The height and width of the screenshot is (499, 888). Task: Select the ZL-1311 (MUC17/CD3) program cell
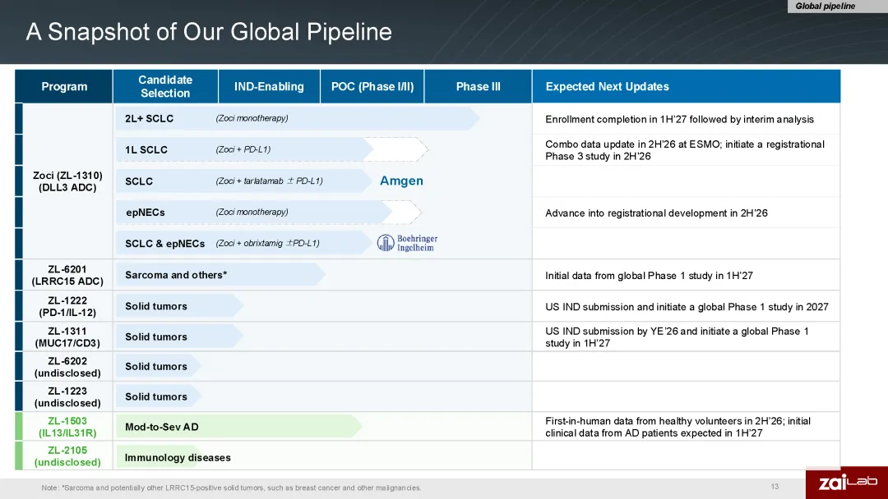(67, 336)
